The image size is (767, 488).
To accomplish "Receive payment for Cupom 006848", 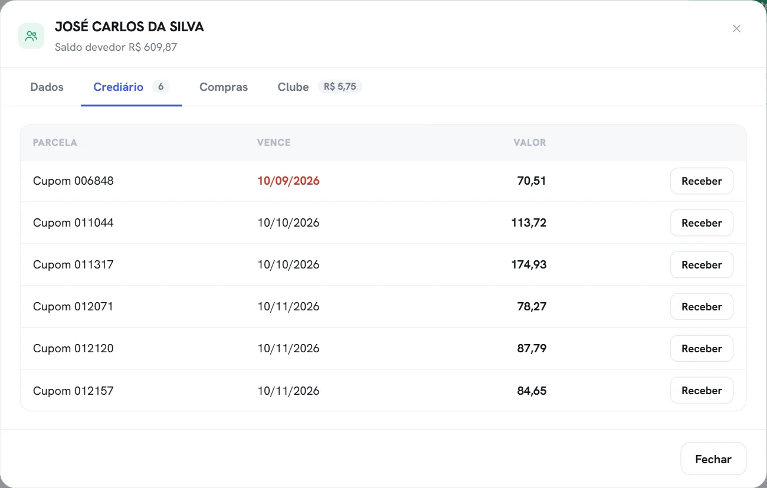I will pyautogui.click(x=702, y=181).
